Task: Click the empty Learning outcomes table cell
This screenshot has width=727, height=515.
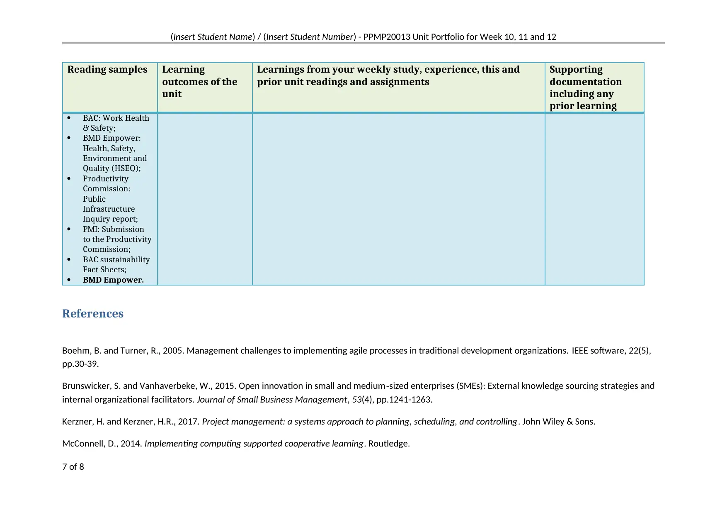Action: pyautogui.click(x=205, y=199)
